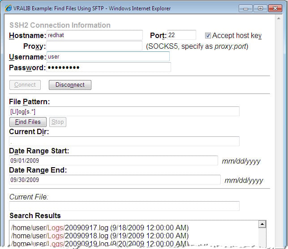Maximize the Internet Explorer window
This screenshot has height=249, width=288.
click(x=260, y=8)
